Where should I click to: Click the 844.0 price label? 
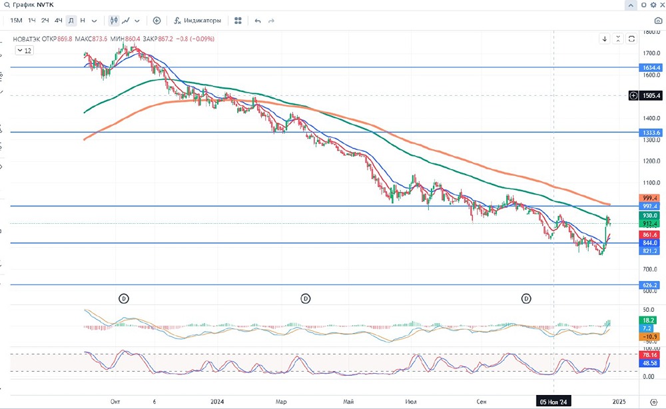[650, 243]
